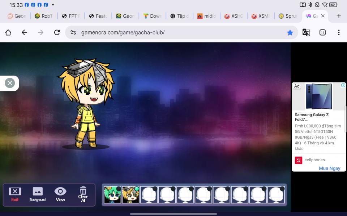Click the blonde chibi character on stage
347x216 pixels.
point(86,103)
